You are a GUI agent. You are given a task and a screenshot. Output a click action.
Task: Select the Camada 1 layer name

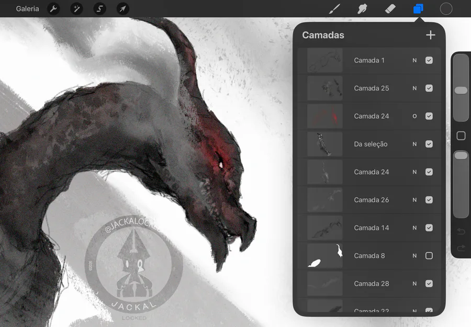click(x=369, y=60)
